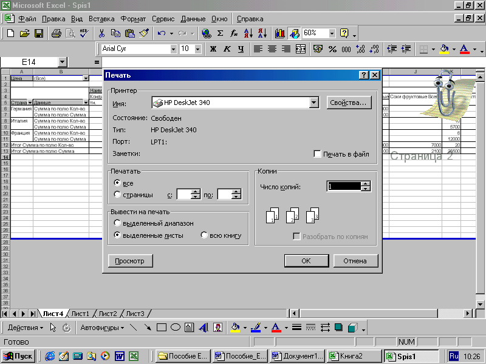Select Text Box drawing tool

tap(189, 328)
